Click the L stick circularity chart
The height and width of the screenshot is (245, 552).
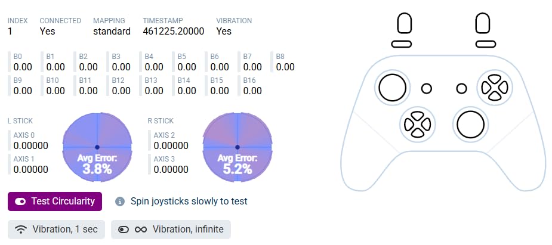click(x=97, y=147)
